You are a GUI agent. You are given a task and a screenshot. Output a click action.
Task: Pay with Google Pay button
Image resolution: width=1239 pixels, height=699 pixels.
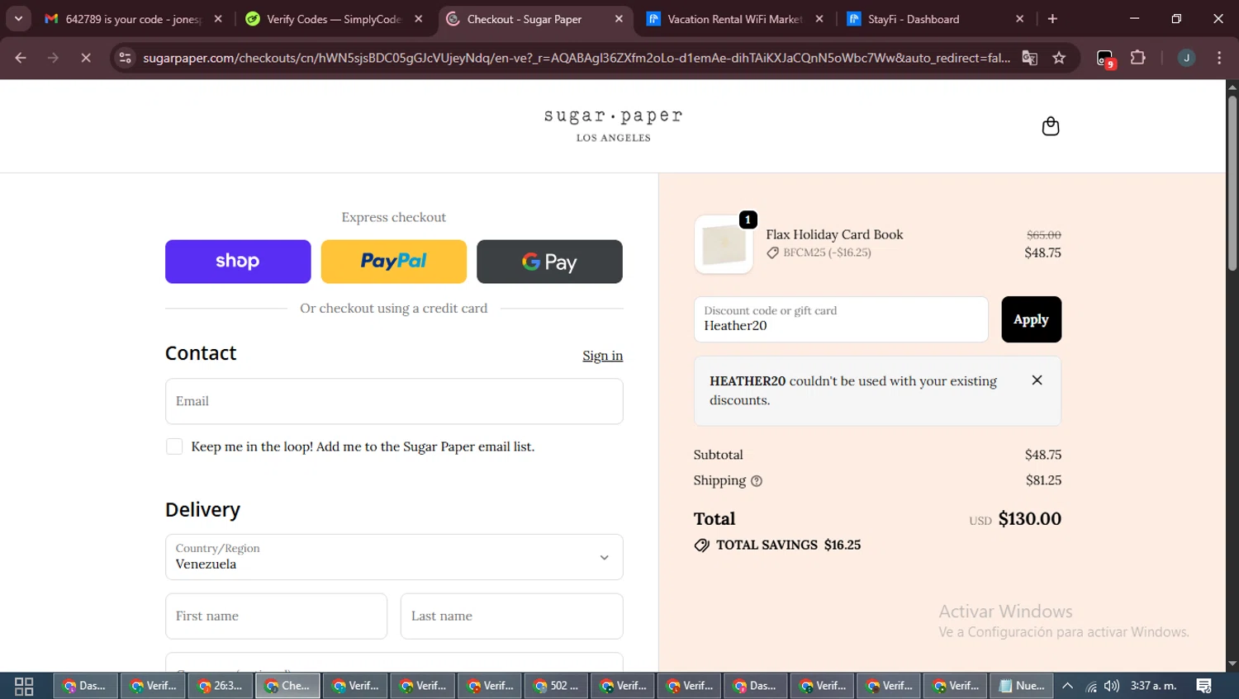click(549, 262)
